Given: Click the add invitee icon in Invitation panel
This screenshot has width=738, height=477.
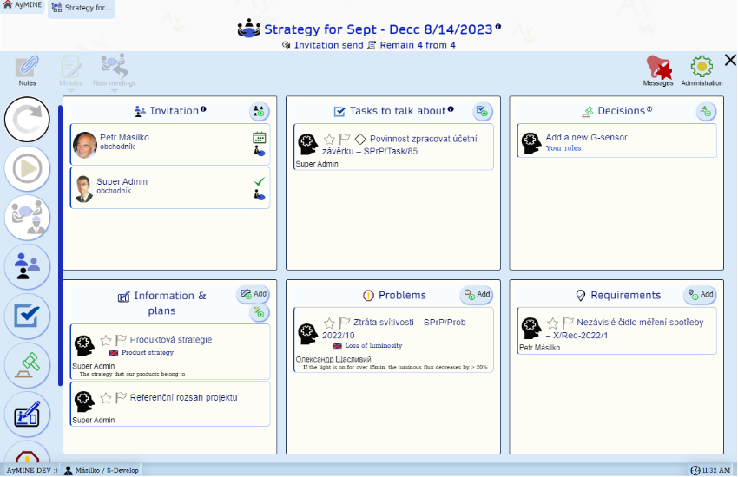Looking at the screenshot, I should pos(259,111).
